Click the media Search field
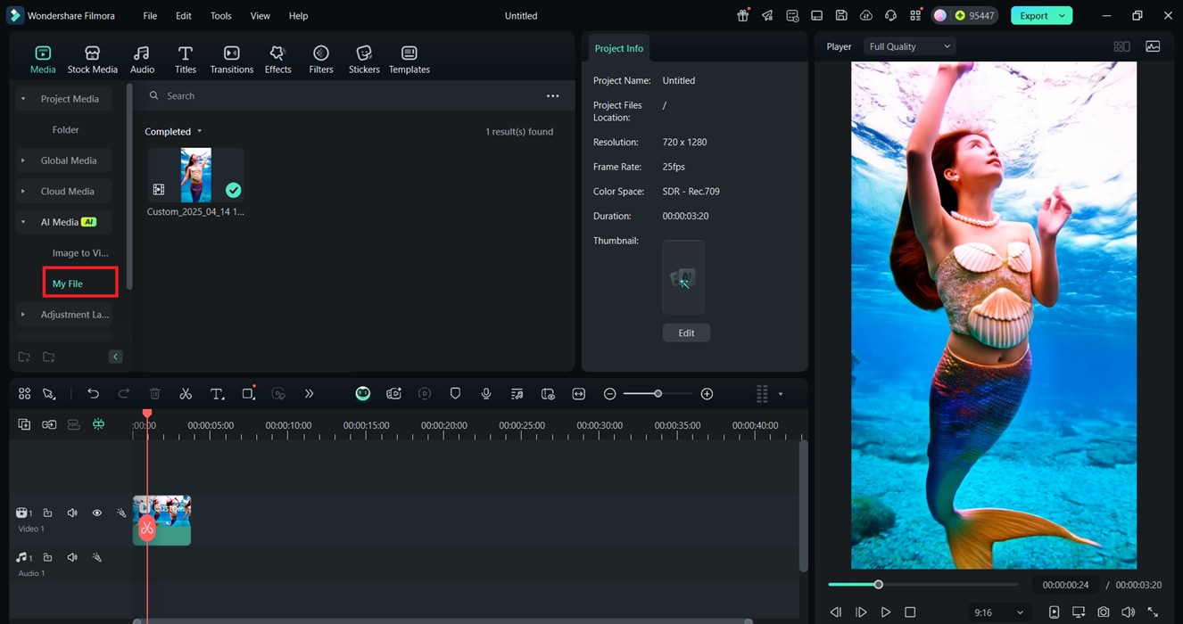The width and height of the screenshot is (1183, 624). [343, 95]
